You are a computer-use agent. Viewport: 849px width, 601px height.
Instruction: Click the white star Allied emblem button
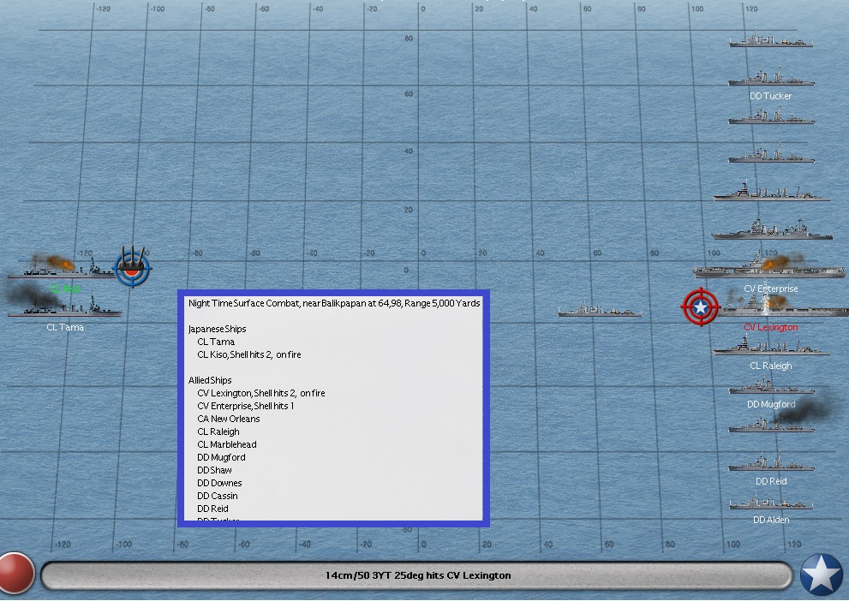822,574
